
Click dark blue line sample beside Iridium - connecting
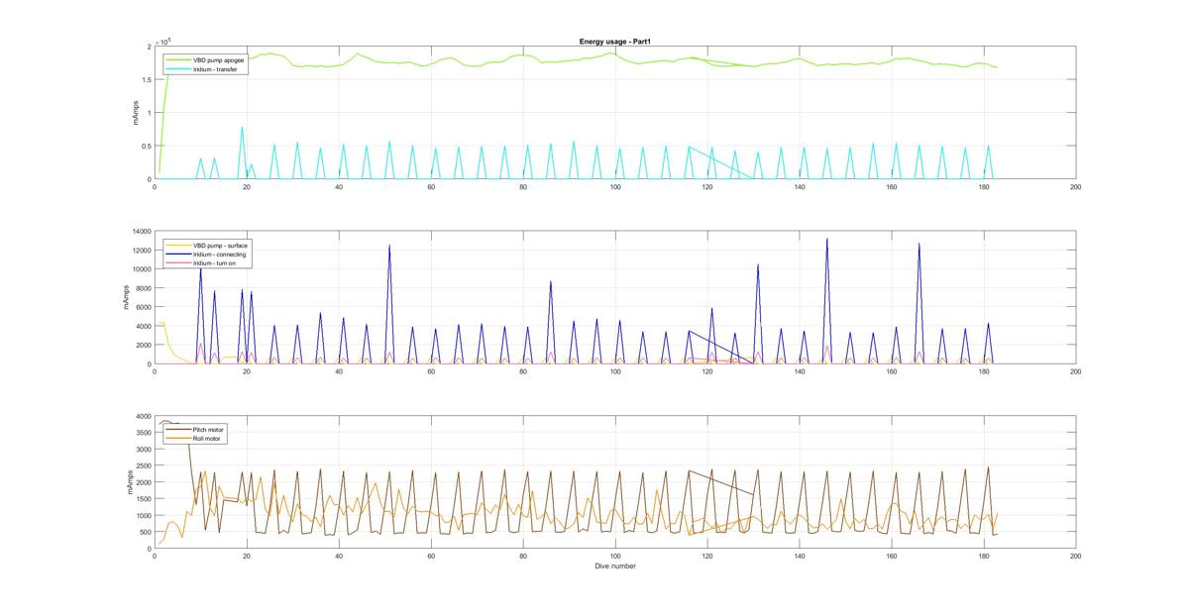(178, 255)
